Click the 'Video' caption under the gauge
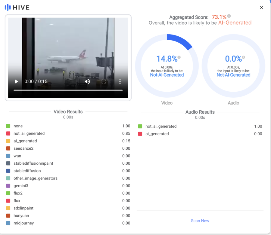 coord(167,103)
